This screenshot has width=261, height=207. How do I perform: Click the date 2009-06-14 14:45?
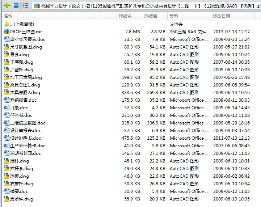pos(232,107)
